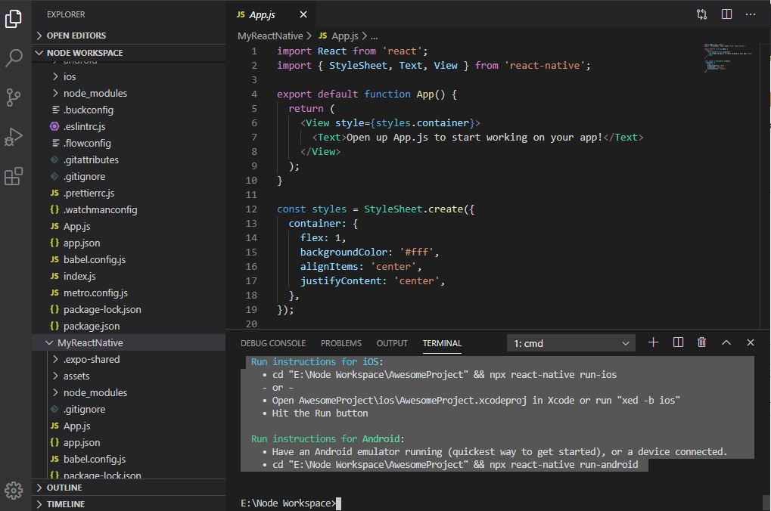Open the package-lock.json above package.json

(129, 310)
